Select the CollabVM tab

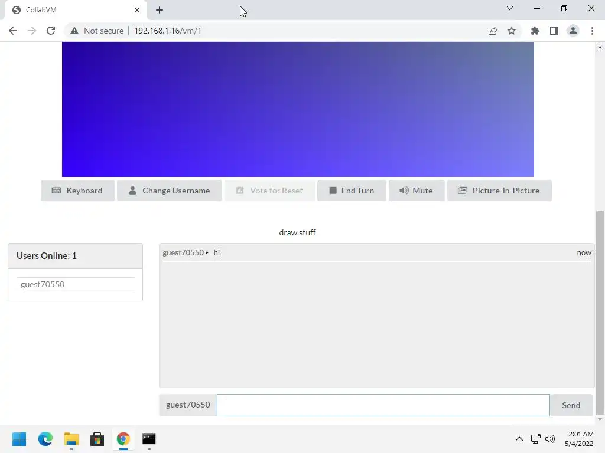tap(75, 10)
